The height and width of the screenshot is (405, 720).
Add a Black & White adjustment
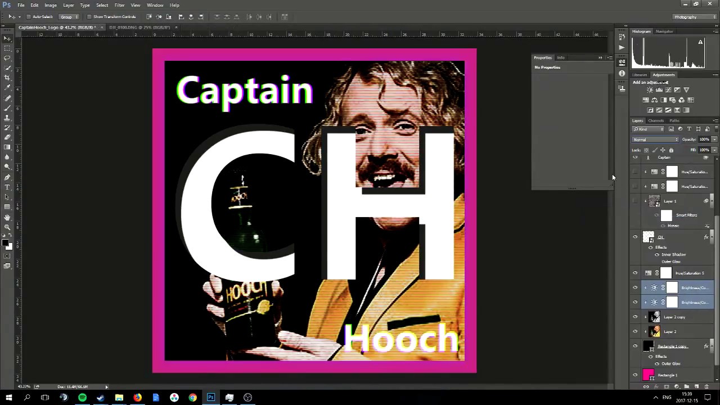663,100
